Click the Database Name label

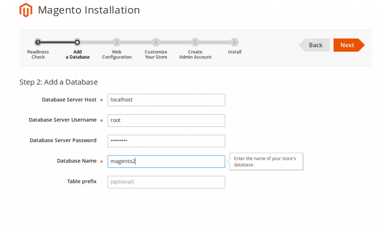point(77,161)
